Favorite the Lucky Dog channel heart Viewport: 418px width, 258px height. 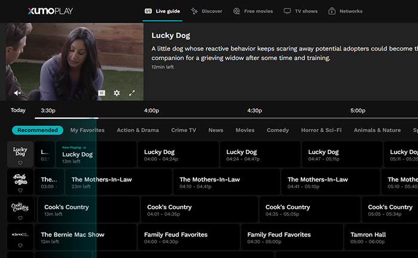(x=20, y=163)
